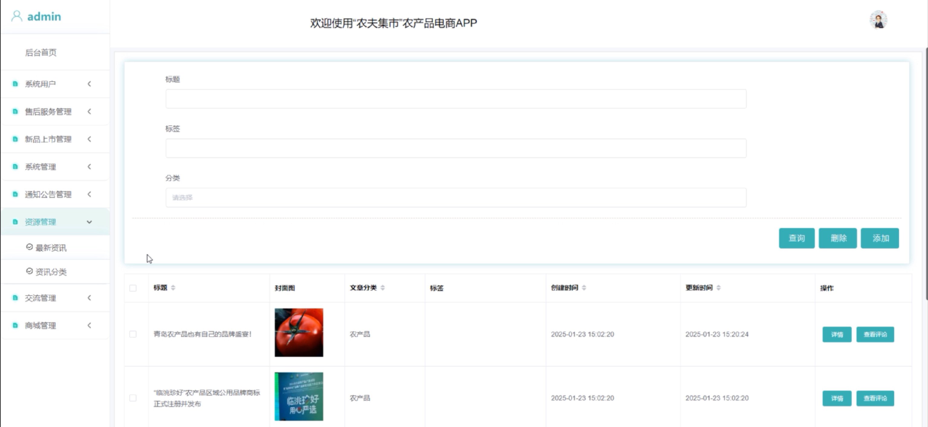The image size is (928, 427).
Task: Open the 分类 请选择 dropdown
Action: [x=456, y=197]
